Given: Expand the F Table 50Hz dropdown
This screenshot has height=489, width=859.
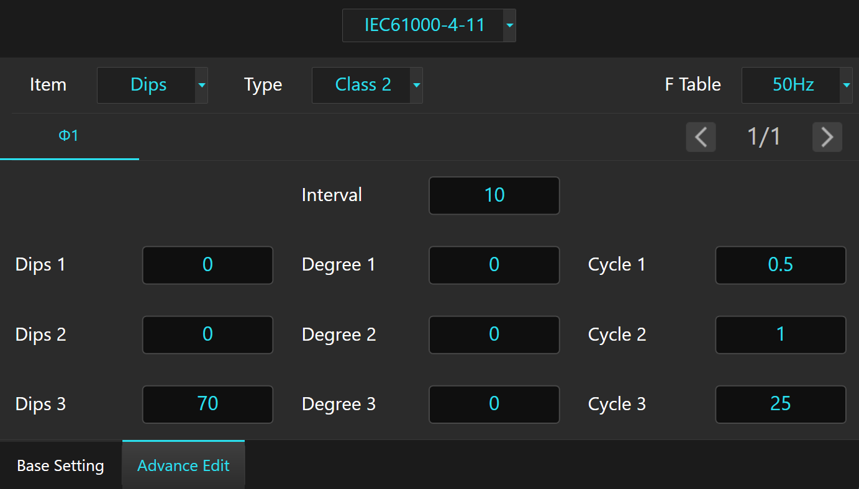Looking at the screenshot, I should click(x=796, y=85).
